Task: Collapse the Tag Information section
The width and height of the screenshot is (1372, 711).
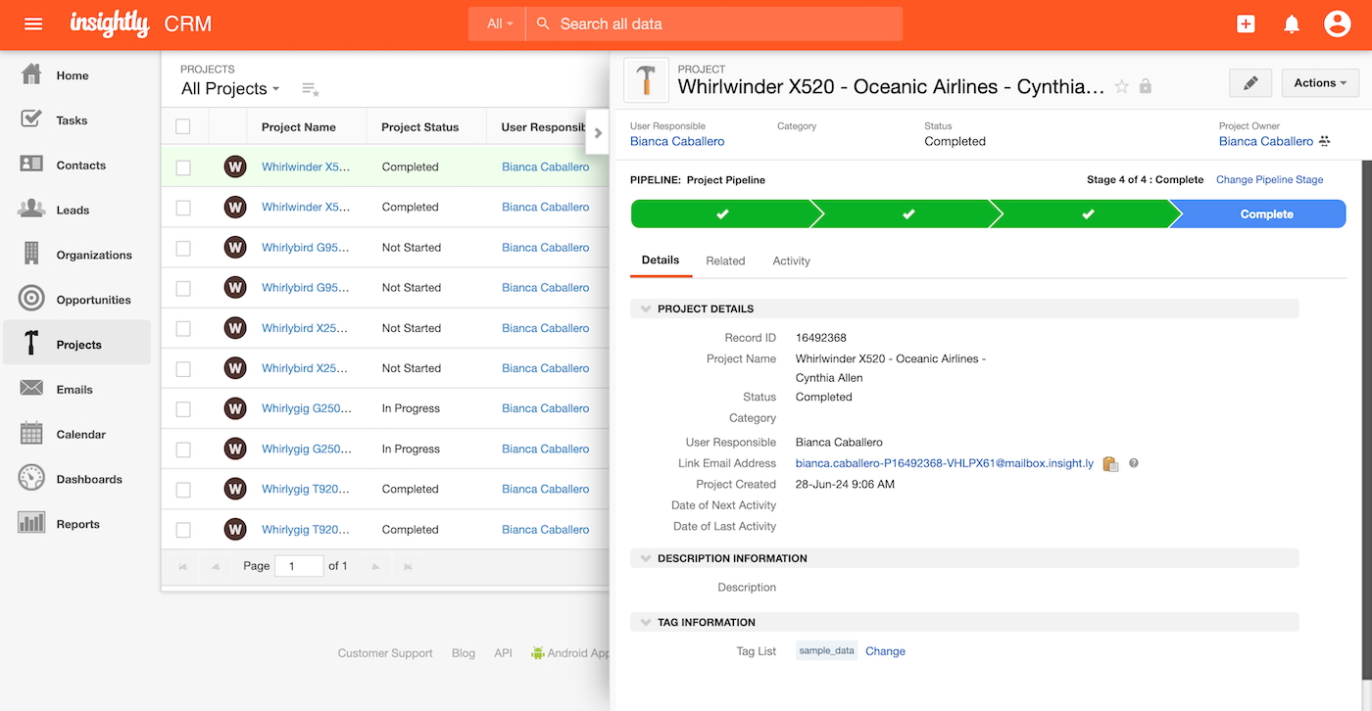Action: (646, 622)
